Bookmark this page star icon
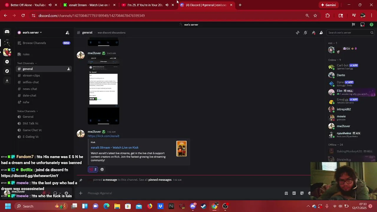The height and width of the screenshot is (212, 377). (315, 16)
